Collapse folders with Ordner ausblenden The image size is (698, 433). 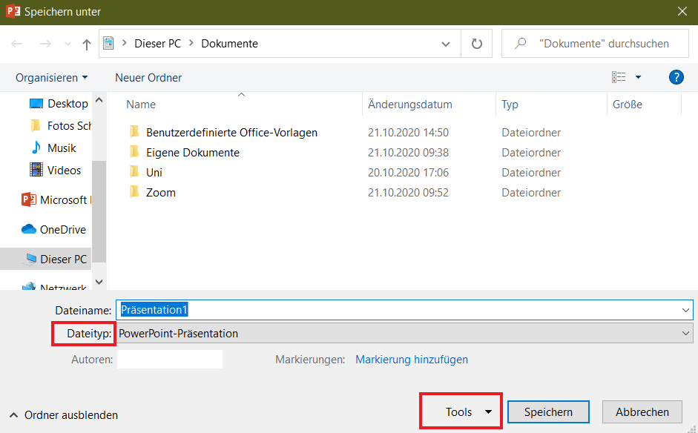click(64, 415)
